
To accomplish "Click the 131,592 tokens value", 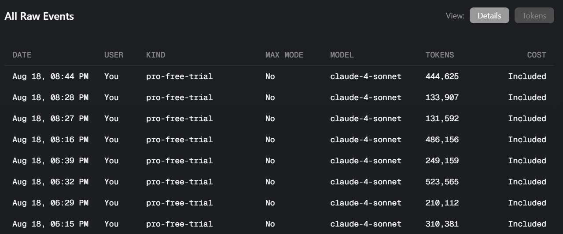I will pyautogui.click(x=442, y=119).
